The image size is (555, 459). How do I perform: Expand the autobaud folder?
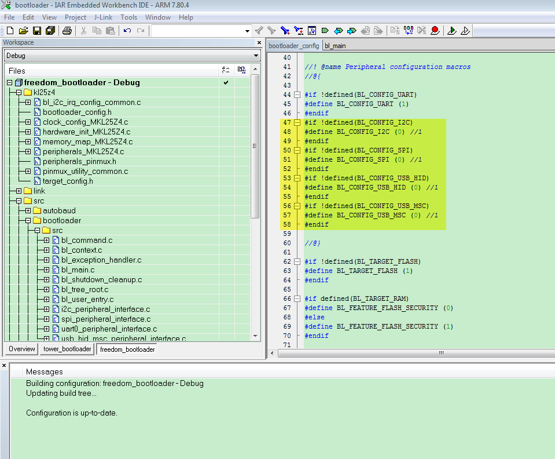pyautogui.click(x=28, y=211)
